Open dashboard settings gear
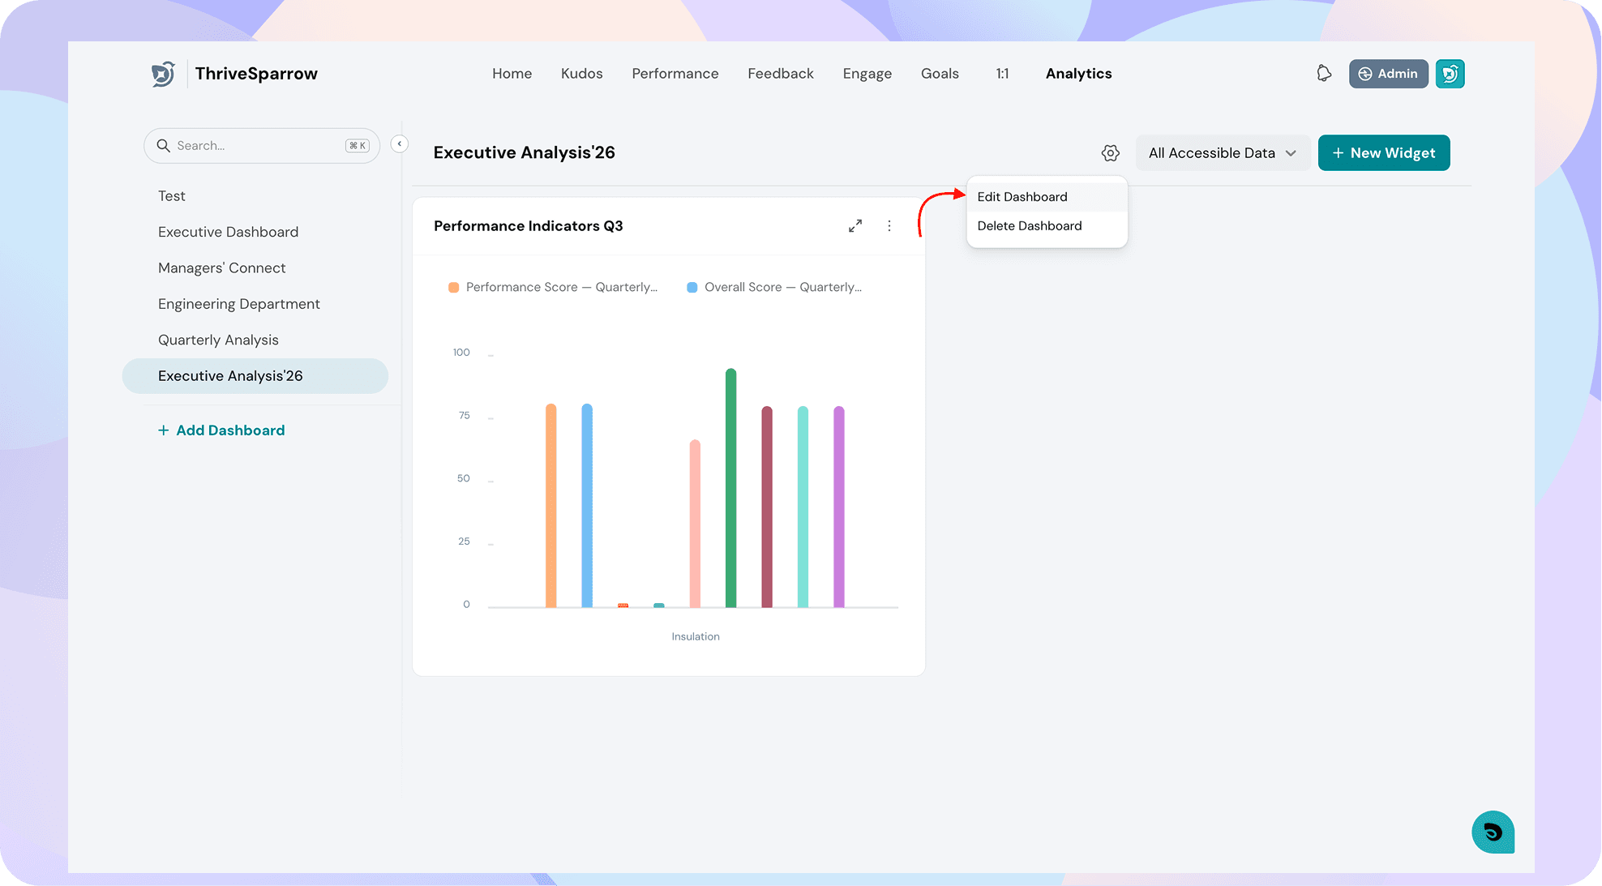The image size is (1602, 886). (x=1111, y=153)
